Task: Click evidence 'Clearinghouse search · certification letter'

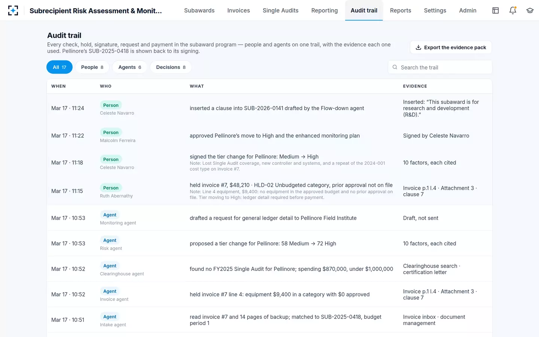Action: pos(432,269)
